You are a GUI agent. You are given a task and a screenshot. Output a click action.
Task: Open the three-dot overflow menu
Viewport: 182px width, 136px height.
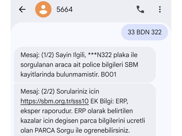(160, 9)
